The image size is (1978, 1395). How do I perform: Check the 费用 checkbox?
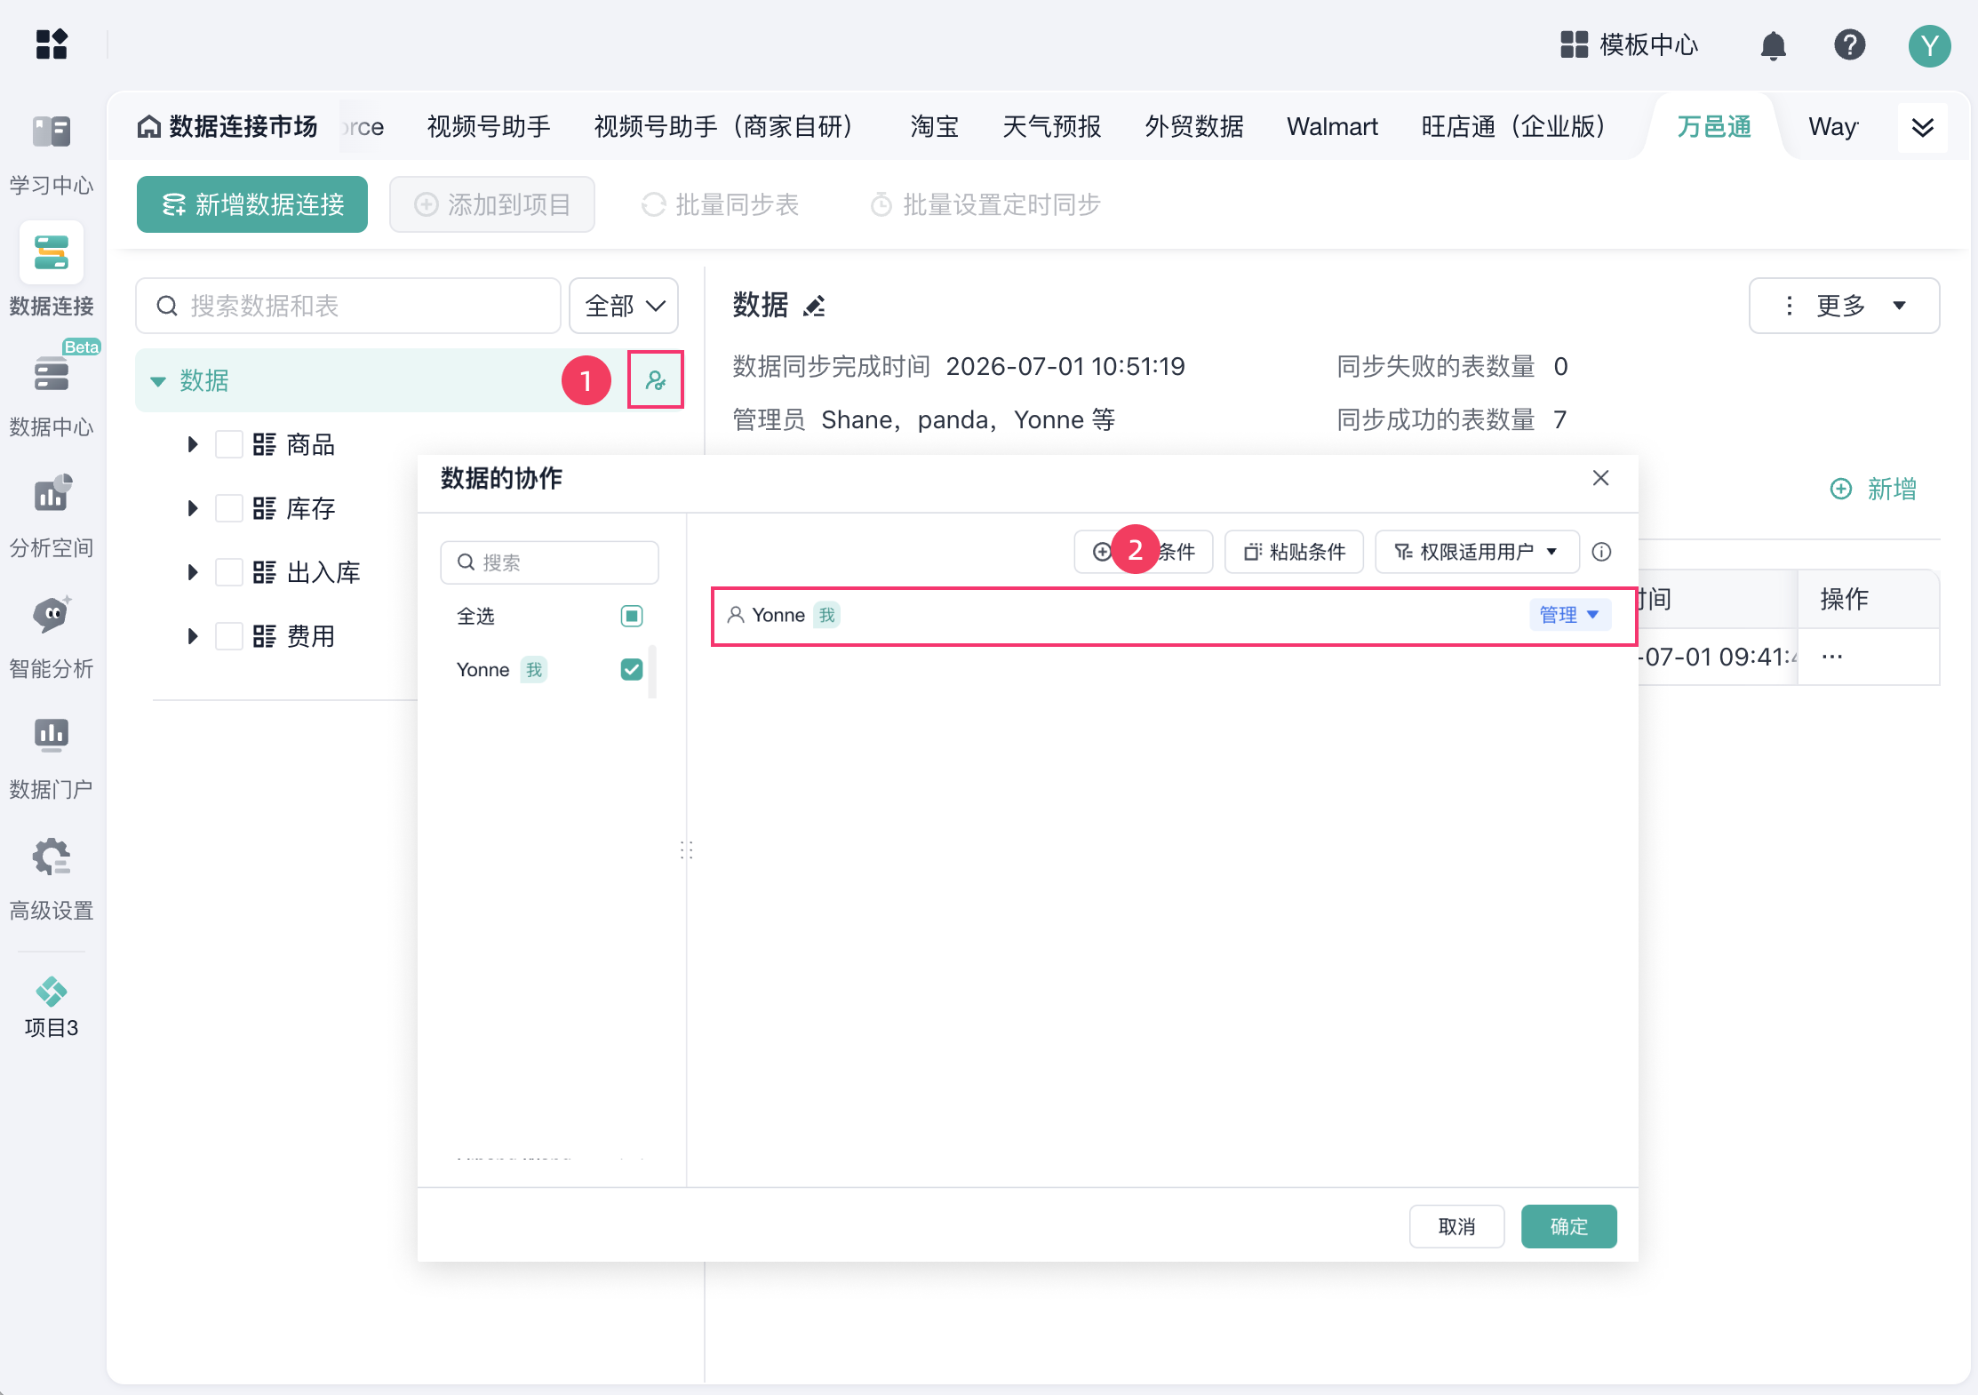tap(229, 636)
